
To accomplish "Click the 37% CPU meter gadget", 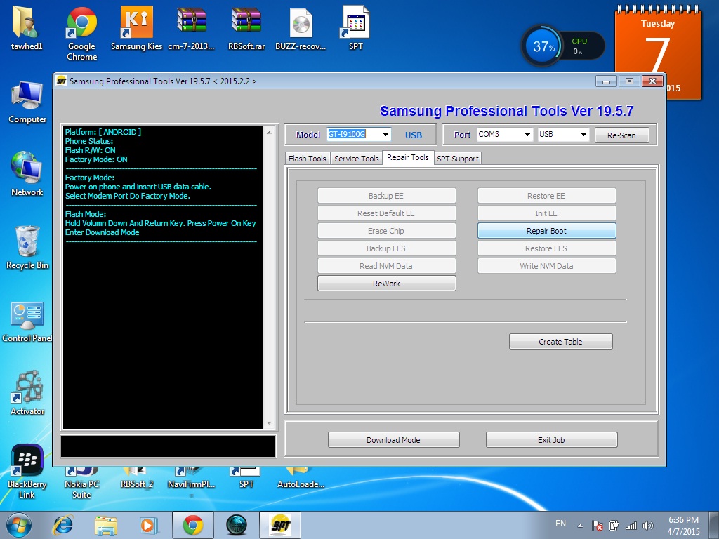I will click(563, 46).
